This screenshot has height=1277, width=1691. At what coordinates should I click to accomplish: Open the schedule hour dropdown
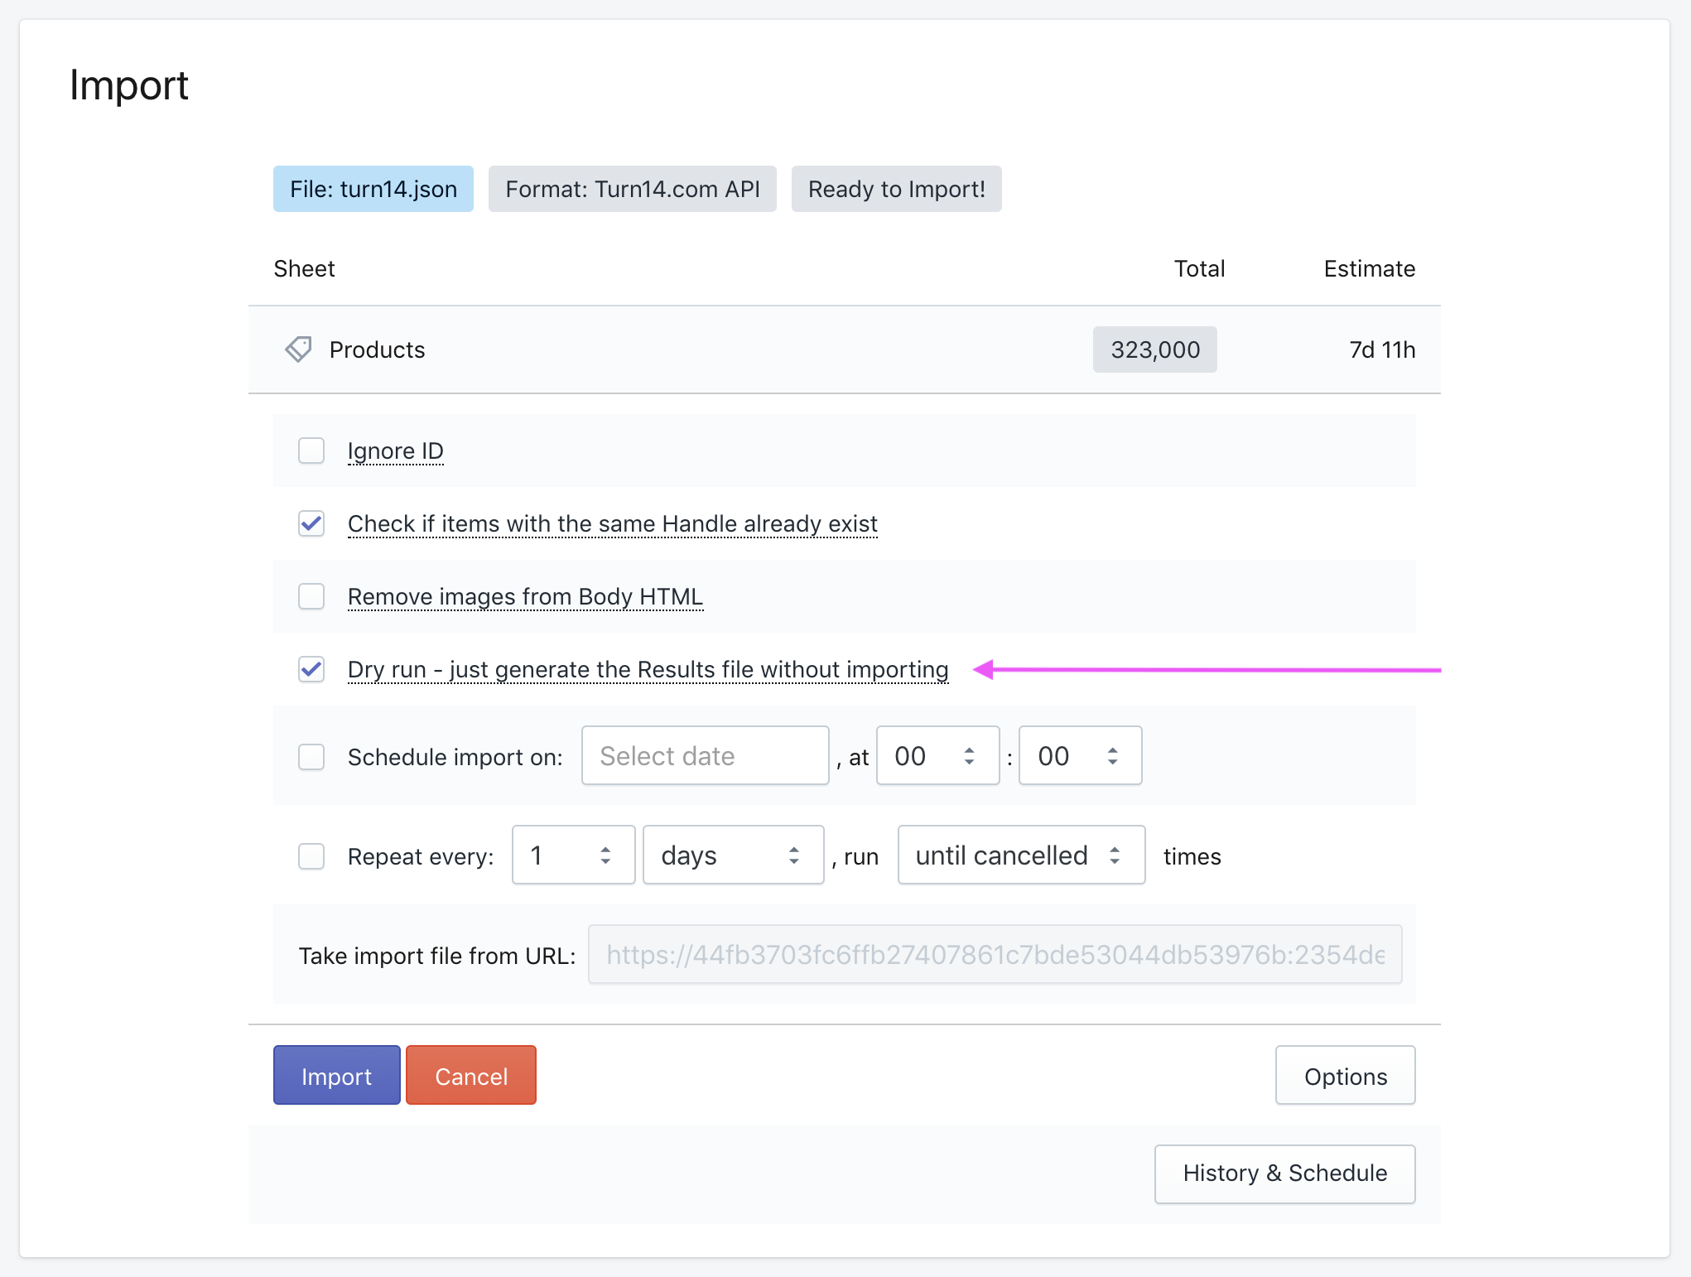(937, 756)
